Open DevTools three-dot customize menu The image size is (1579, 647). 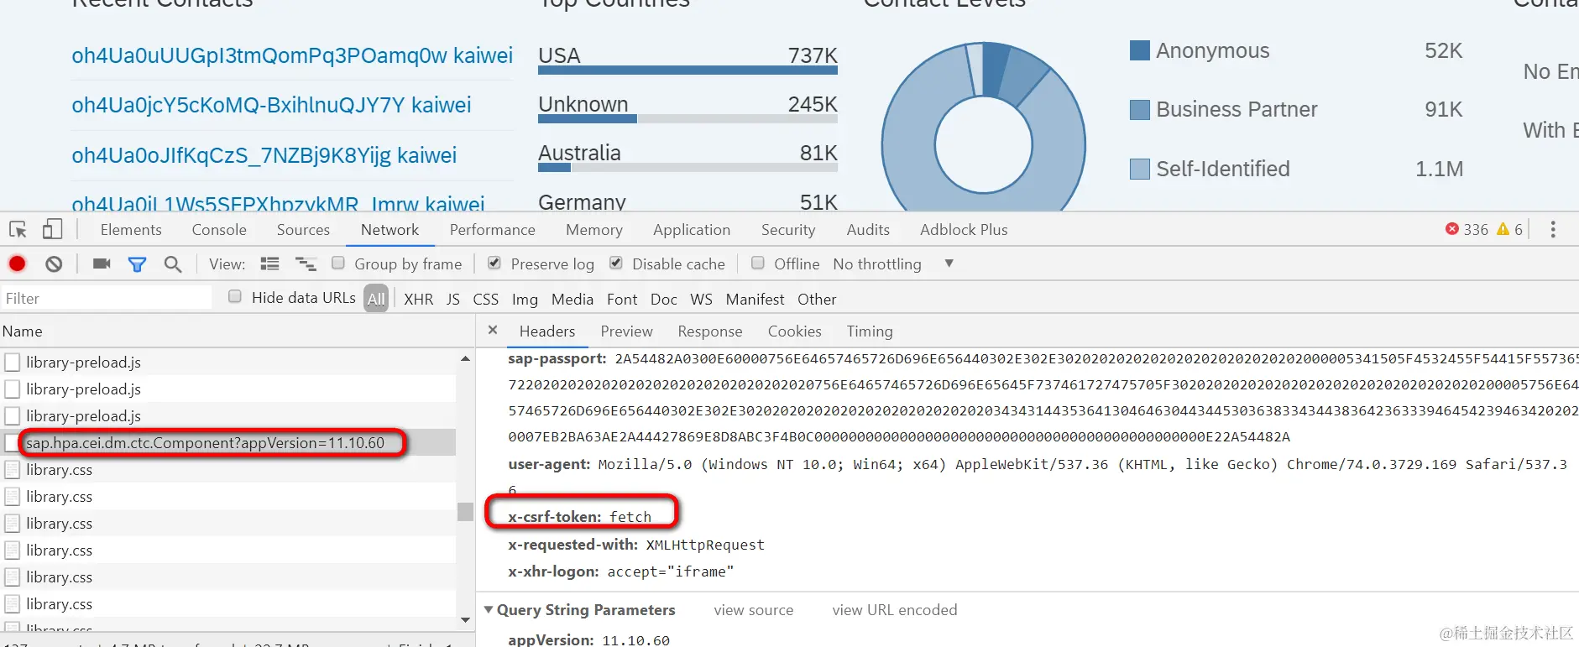tap(1553, 229)
